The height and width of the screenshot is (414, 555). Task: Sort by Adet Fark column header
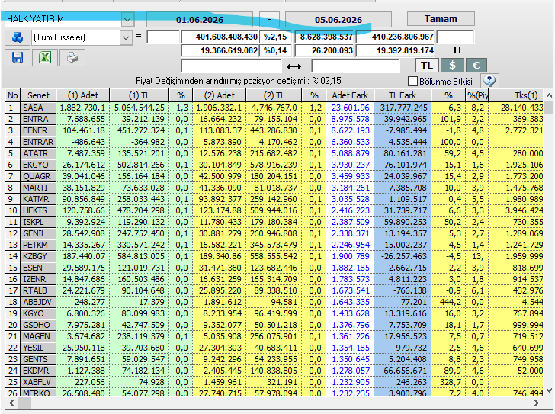pyautogui.click(x=350, y=95)
